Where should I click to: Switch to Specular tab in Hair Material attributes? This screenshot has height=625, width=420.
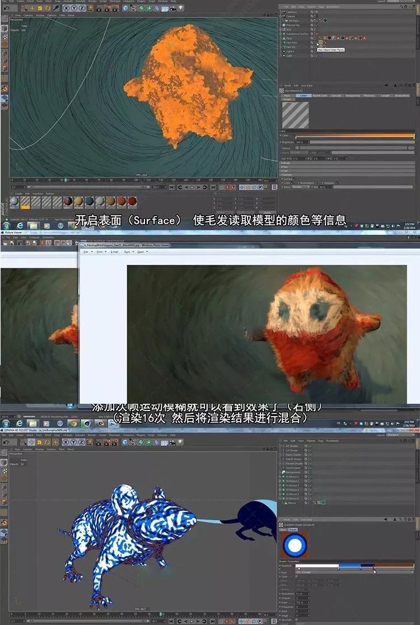[x=337, y=96]
